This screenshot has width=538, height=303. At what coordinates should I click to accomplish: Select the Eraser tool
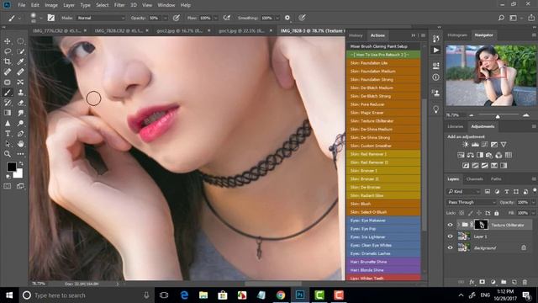pos(20,103)
